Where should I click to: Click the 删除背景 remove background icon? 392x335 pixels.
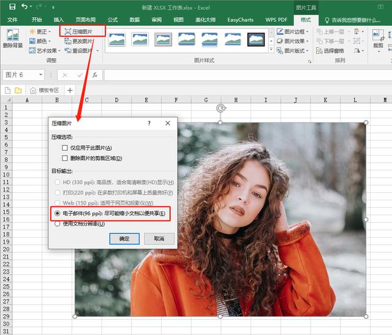[12, 37]
